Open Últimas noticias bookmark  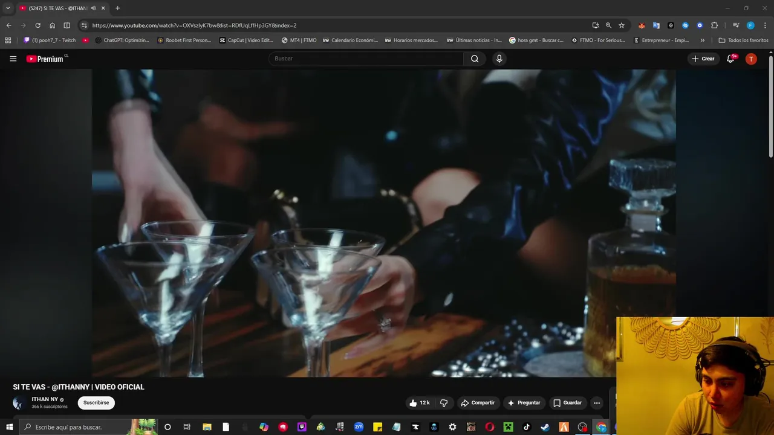474,40
